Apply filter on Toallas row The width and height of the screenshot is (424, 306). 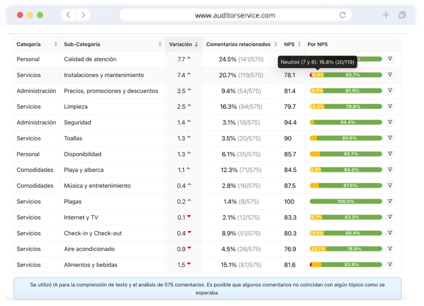click(x=390, y=138)
